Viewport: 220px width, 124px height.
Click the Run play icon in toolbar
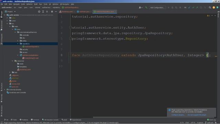click(x=168, y=8)
